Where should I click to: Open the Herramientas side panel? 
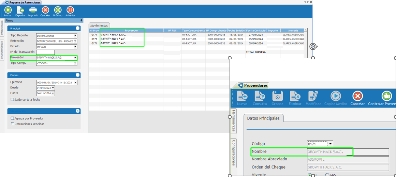point(2,27)
